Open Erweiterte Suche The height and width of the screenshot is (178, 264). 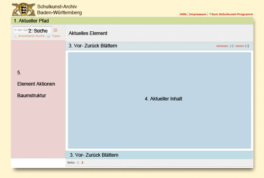[31, 36]
